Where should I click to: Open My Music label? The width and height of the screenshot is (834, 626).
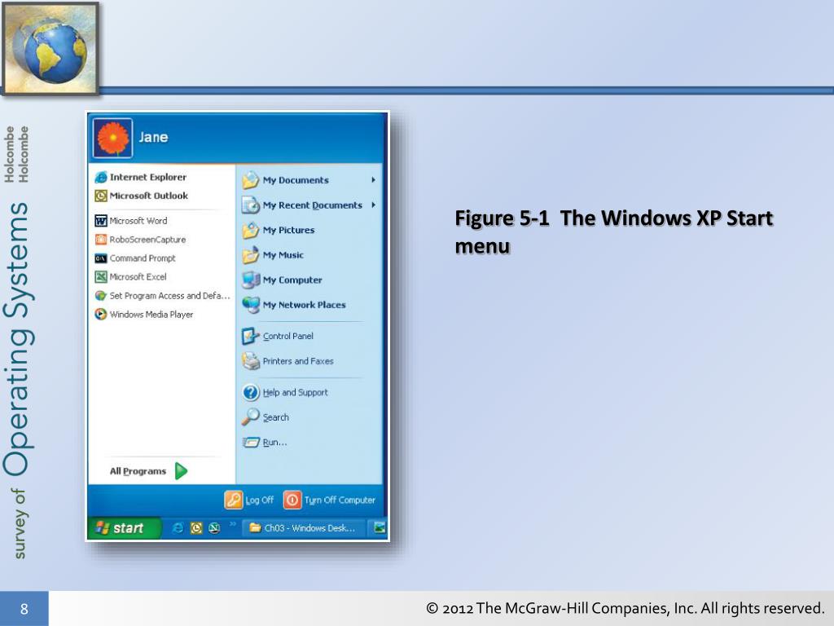click(x=283, y=255)
